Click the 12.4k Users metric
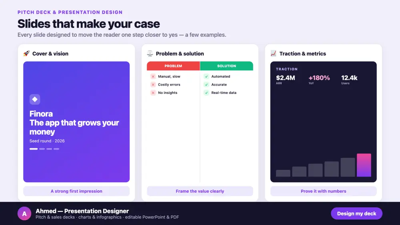Viewport: 400px width, 225px height. click(349, 80)
